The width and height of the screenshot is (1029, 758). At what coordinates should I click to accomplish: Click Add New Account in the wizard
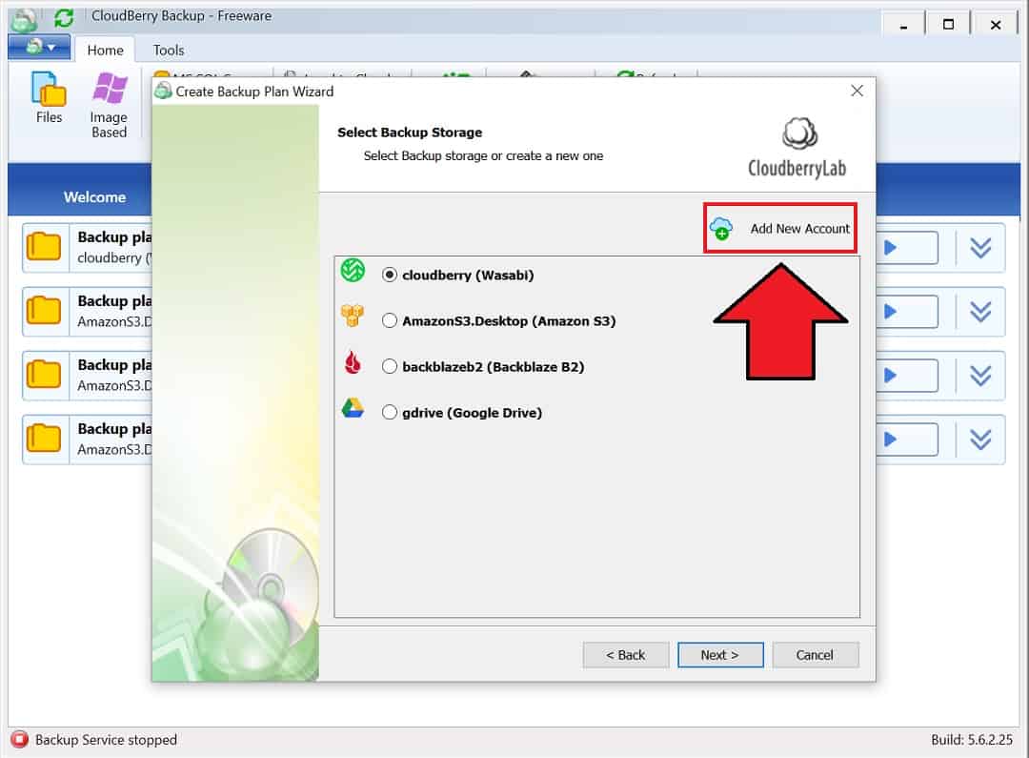pyautogui.click(x=780, y=228)
